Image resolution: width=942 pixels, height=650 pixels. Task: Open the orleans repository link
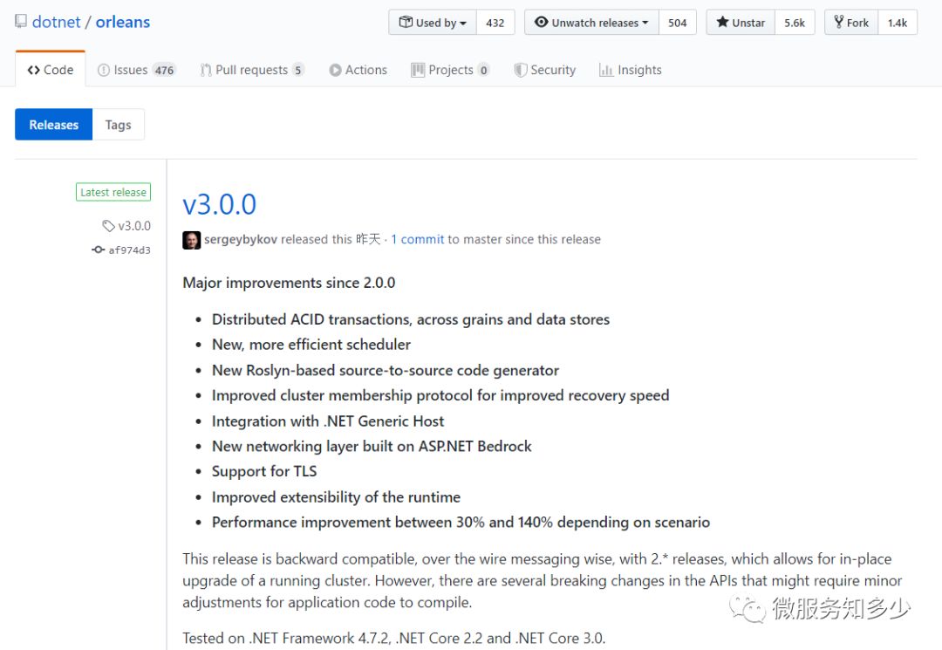coord(123,22)
